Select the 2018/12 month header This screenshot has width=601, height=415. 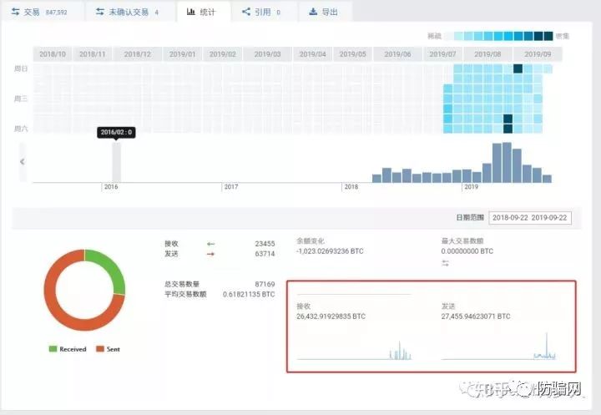coord(138,54)
